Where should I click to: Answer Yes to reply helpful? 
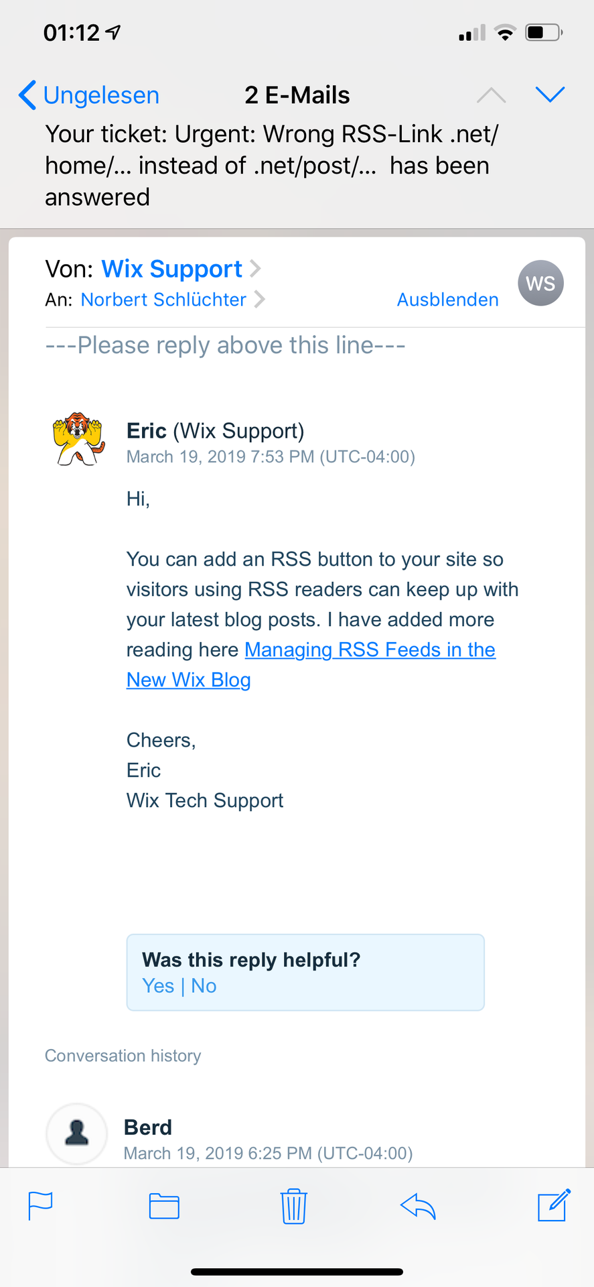(x=158, y=986)
